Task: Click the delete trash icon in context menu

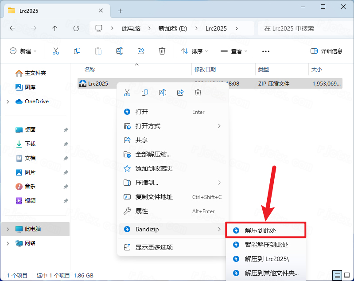Action: click(198, 93)
